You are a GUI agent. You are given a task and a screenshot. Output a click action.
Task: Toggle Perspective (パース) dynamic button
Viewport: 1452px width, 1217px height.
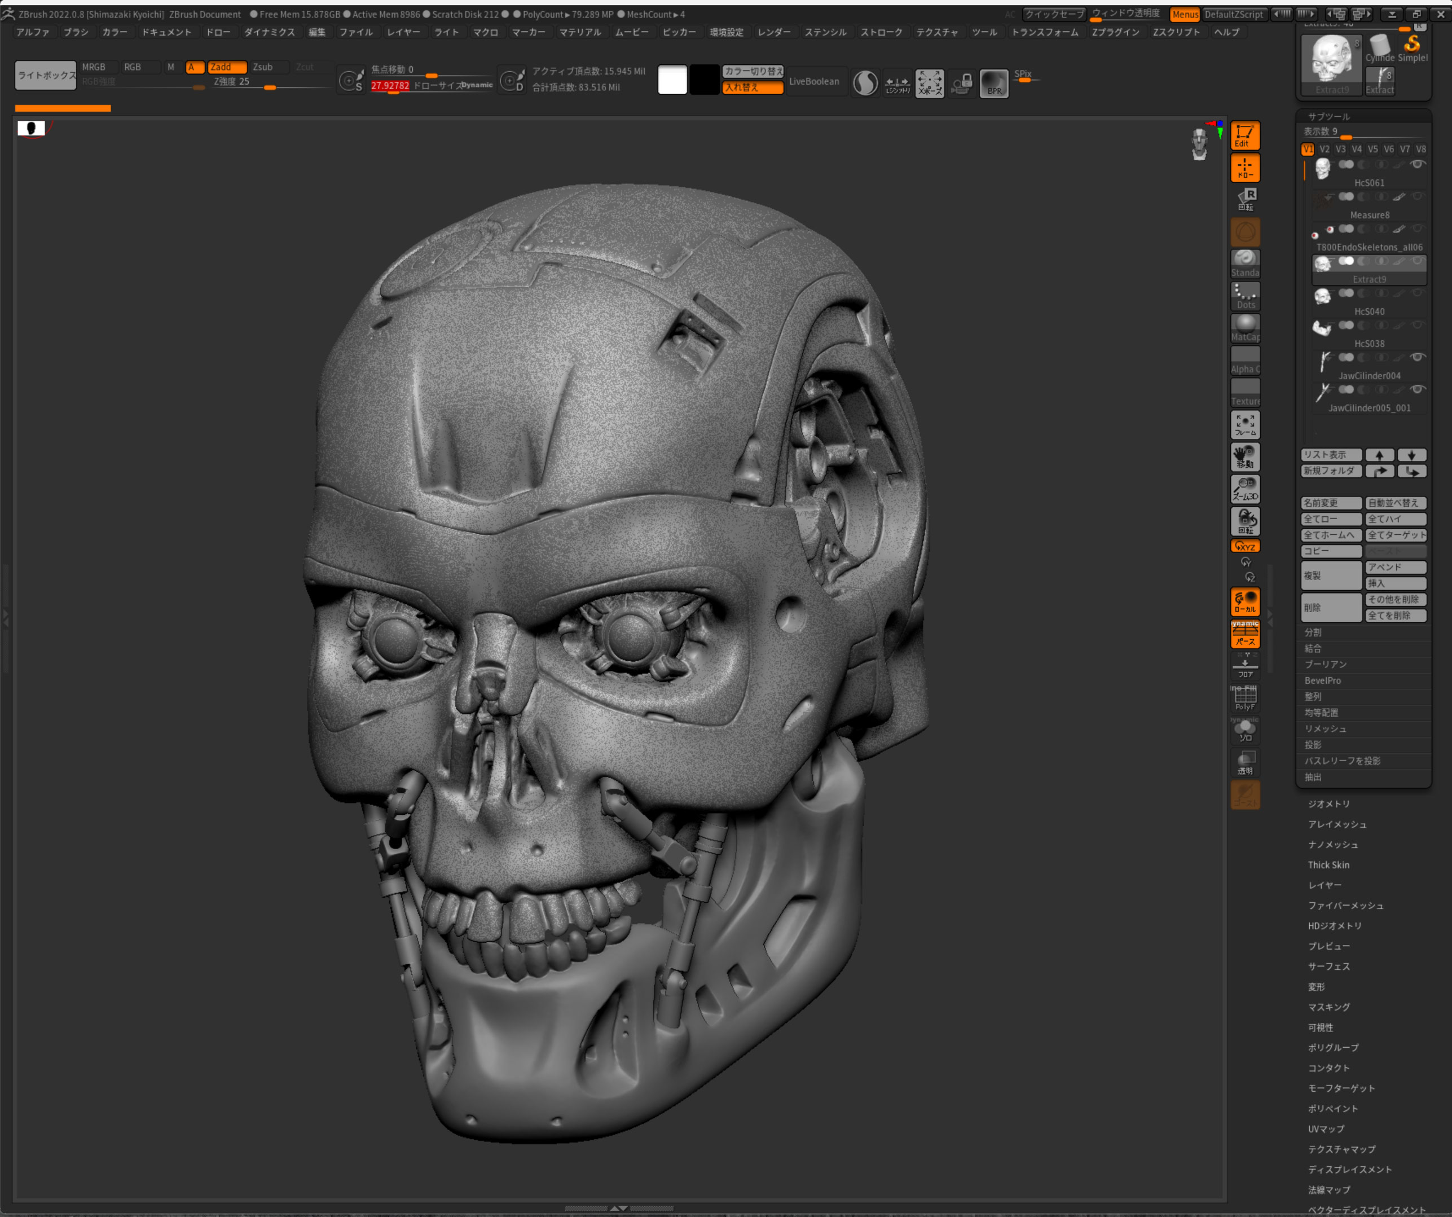coord(1244,634)
